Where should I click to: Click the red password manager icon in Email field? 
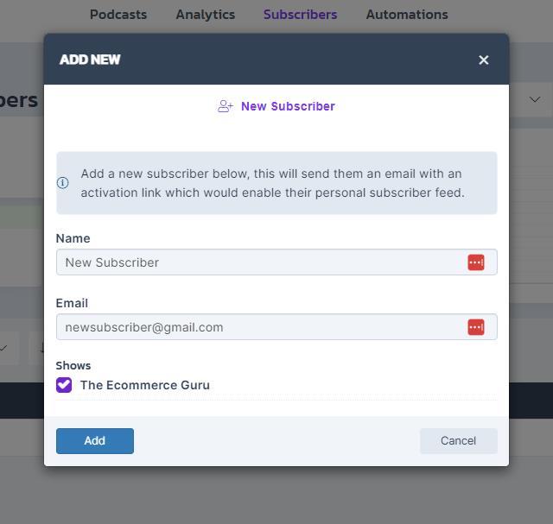(476, 327)
